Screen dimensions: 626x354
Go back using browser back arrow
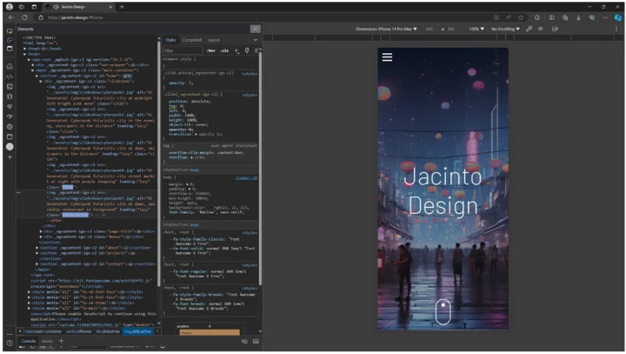11,17
